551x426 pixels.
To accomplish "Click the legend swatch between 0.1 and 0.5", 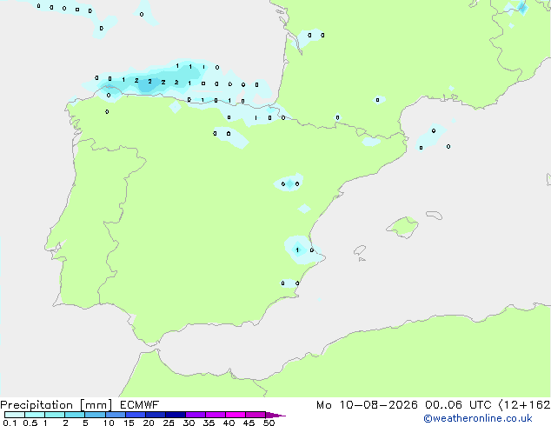I will click(x=15, y=415).
